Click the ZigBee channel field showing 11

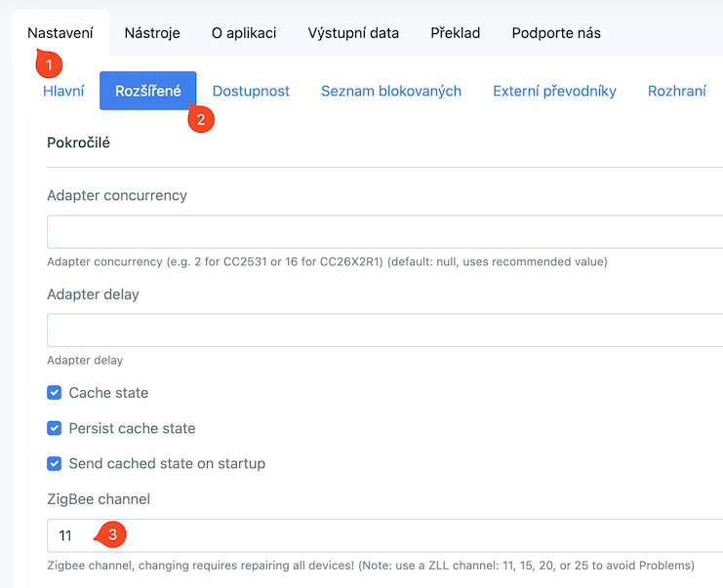click(x=384, y=535)
